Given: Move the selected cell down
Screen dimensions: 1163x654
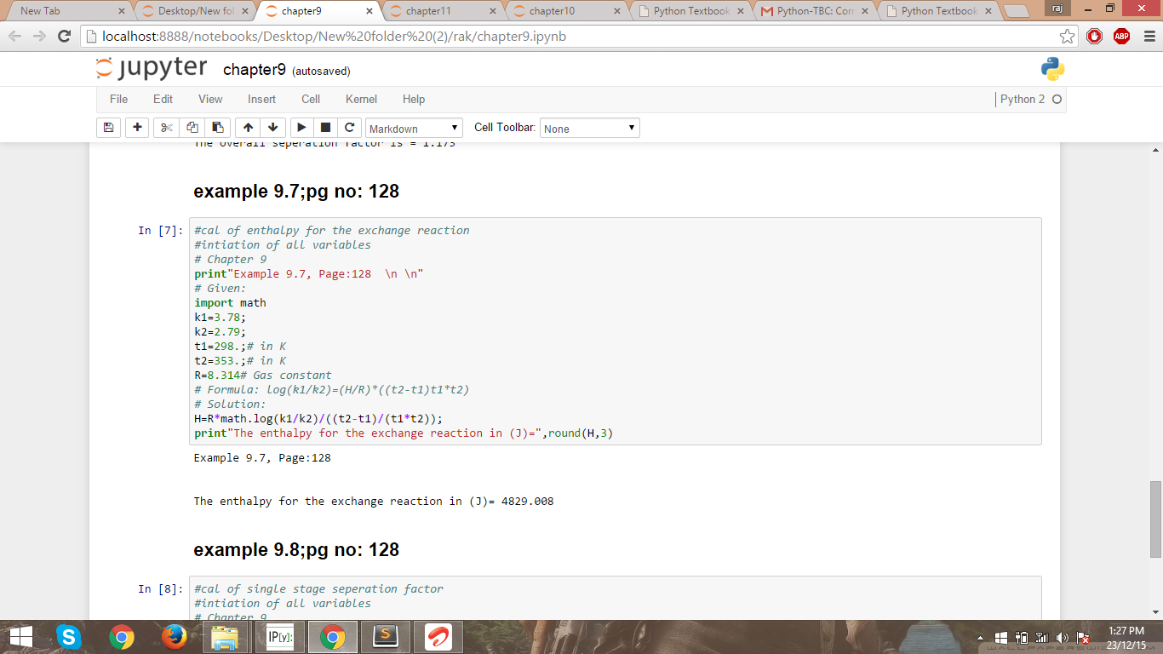Looking at the screenshot, I should [272, 128].
